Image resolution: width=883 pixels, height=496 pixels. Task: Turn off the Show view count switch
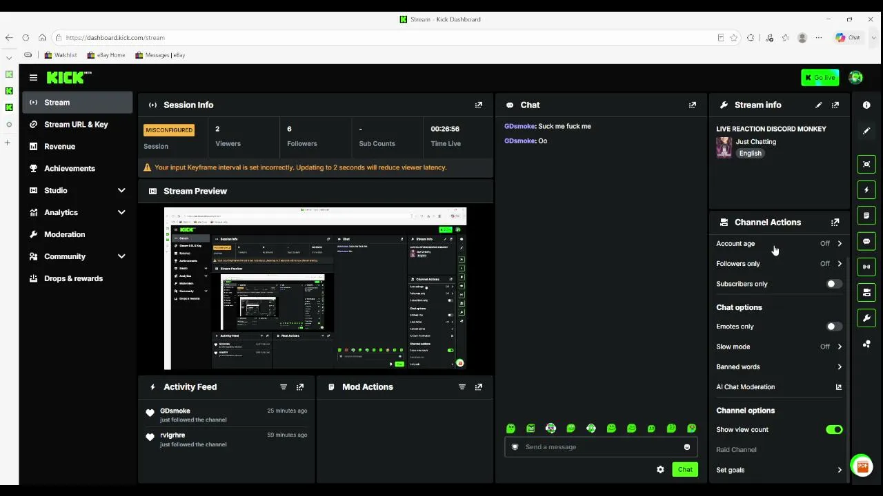pos(834,430)
